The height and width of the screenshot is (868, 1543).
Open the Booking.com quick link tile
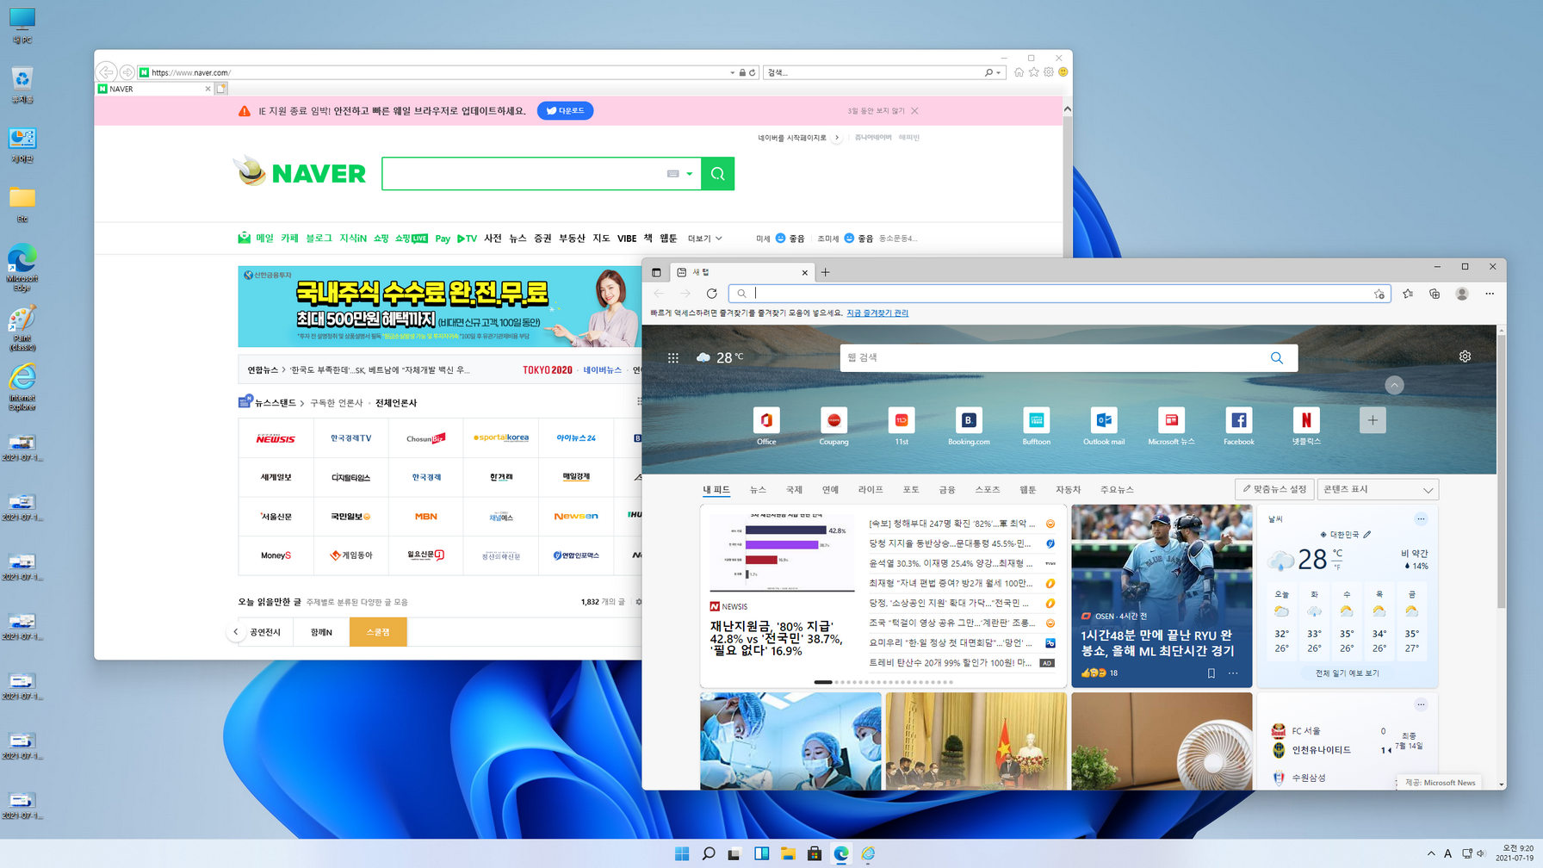[968, 426]
